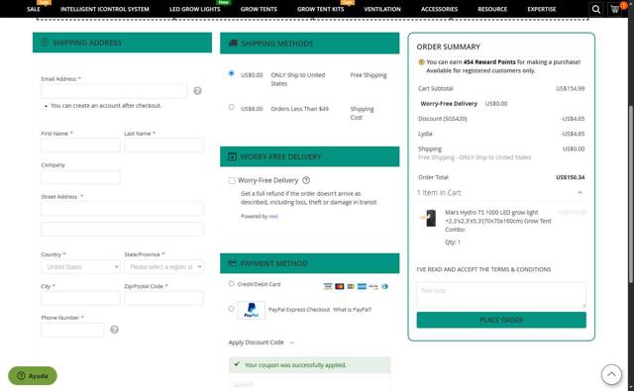Click the Cart Subtotal US$154.99 value
Image resolution: width=634 pixels, height=391 pixels.
pos(571,88)
